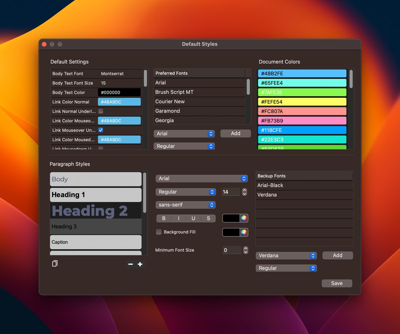
Task: Select document color #7AFE3E
Action: 302,93
